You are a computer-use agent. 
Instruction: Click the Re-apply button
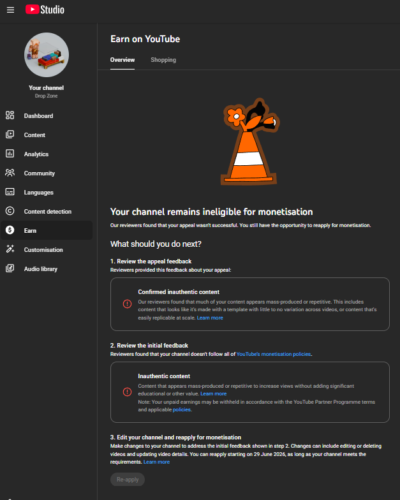click(128, 480)
